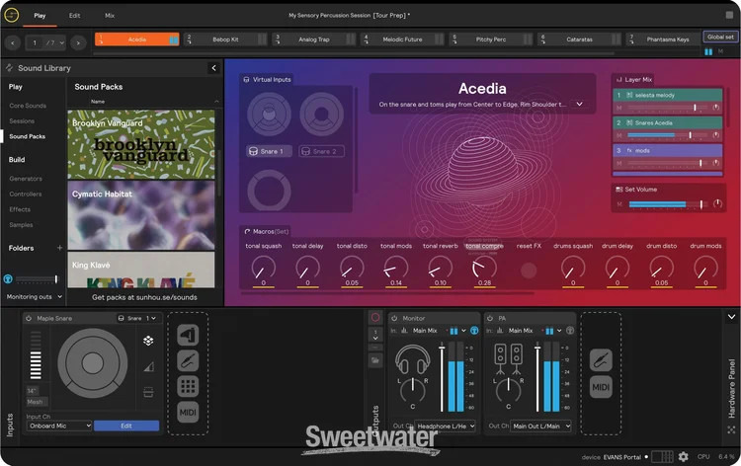Add a new folder with plus icon

(59, 248)
